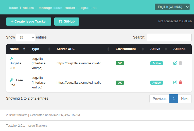The width and height of the screenshot is (194, 131).
Task: Click the Generated on timestamp footer text
Action: click(55, 115)
